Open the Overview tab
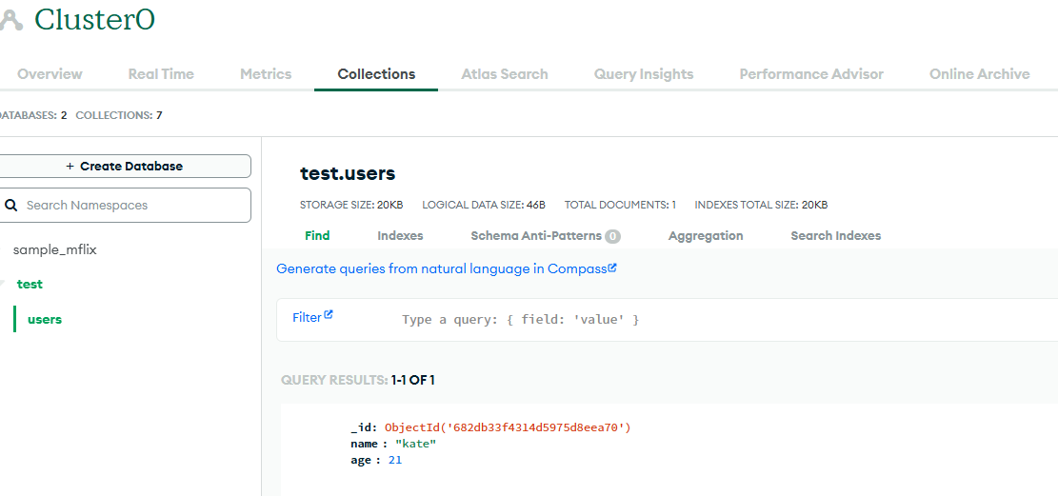Screen dimensions: 1058x496 [x=50, y=74]
